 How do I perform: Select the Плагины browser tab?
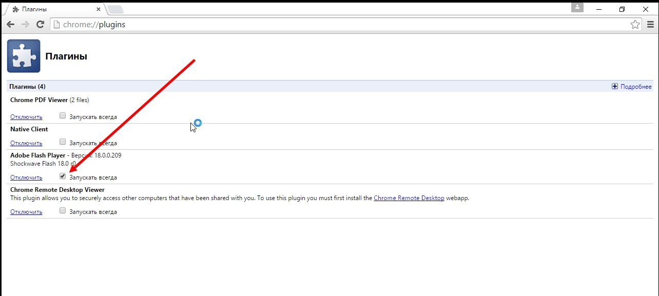pos(56,9)
